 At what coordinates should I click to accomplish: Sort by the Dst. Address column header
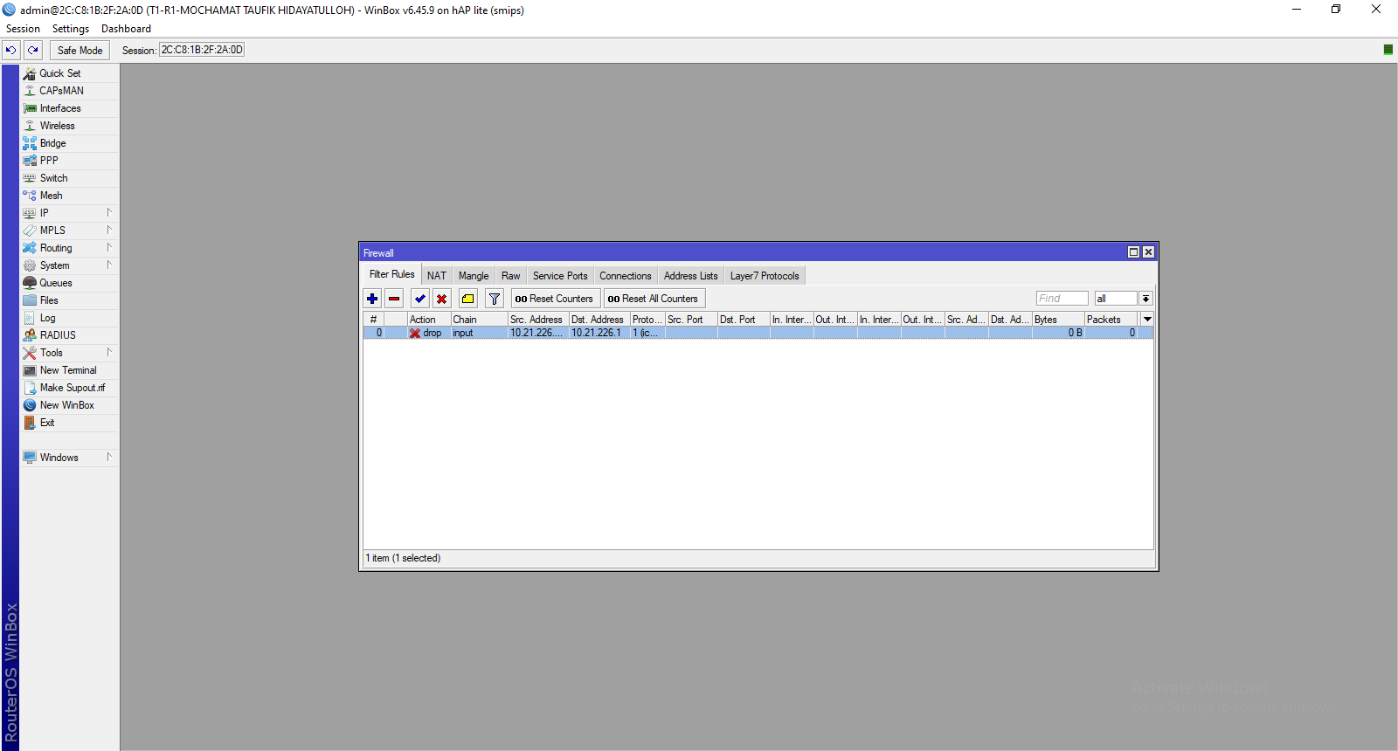[599, 320]
